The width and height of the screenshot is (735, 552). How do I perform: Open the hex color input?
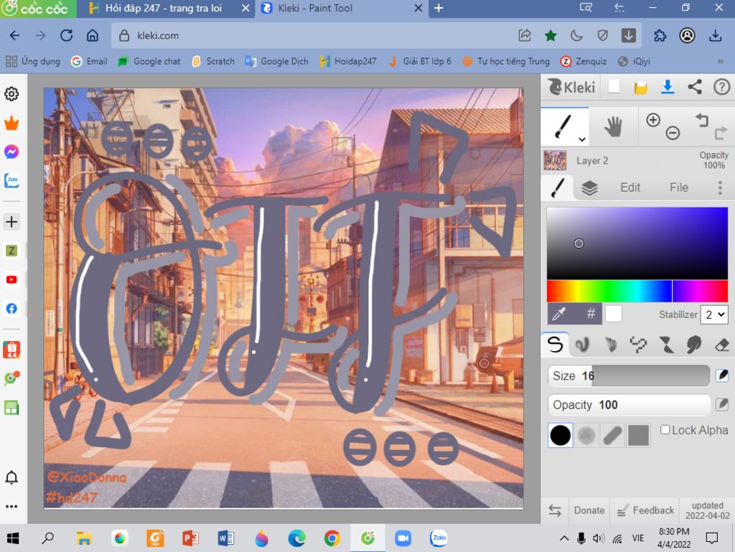tap(591, 314)
